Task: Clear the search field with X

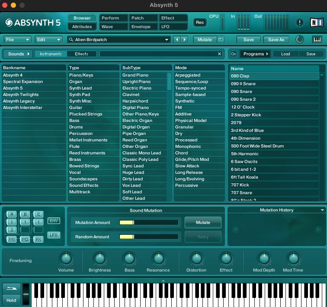Action: [x=219, y=54]
